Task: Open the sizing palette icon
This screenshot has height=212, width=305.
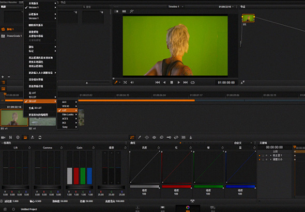Action: (176, 137)
